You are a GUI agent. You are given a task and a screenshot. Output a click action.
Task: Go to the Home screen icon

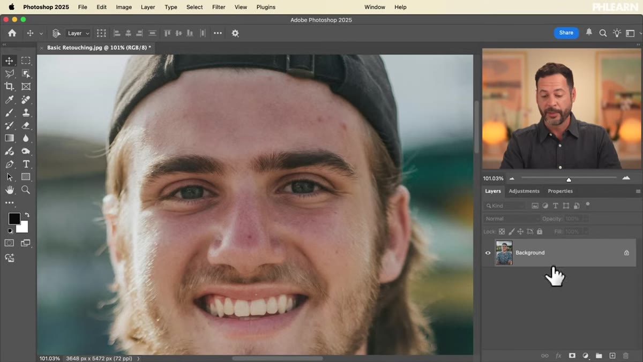[x=12, y=33]
